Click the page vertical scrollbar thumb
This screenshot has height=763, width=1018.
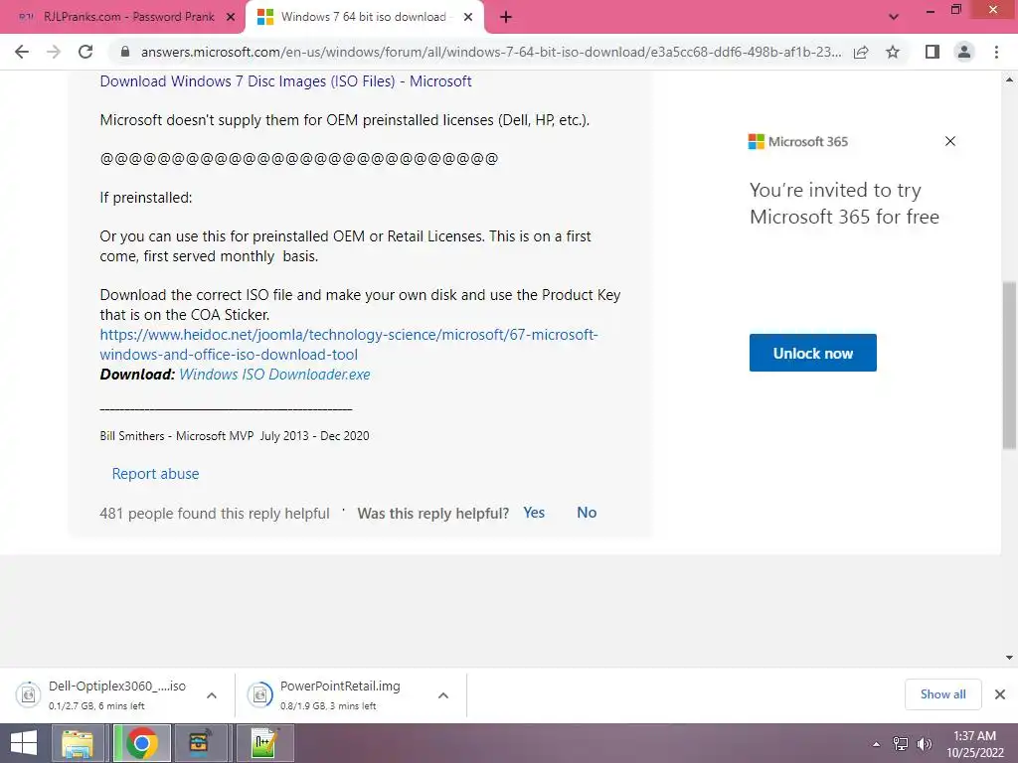[1009, 365]
